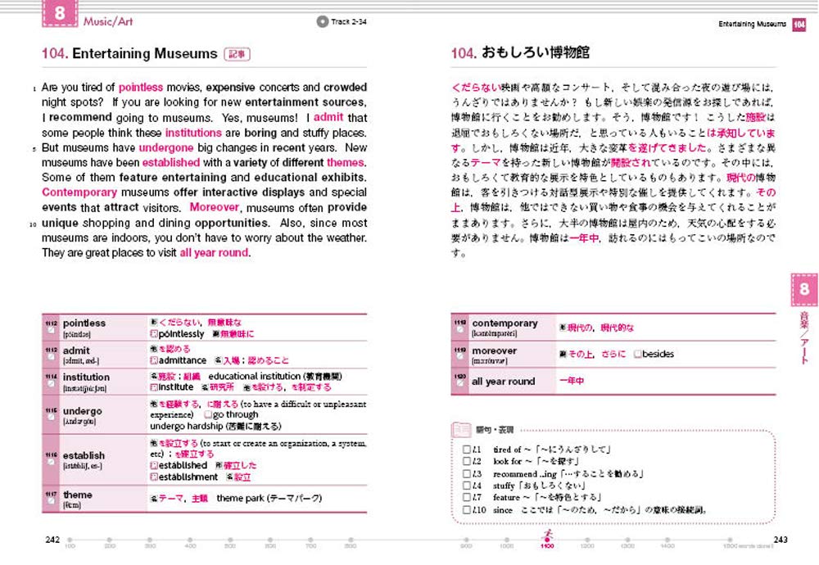
Task: Click the 500 marker on the progress line
Action: 230,540
